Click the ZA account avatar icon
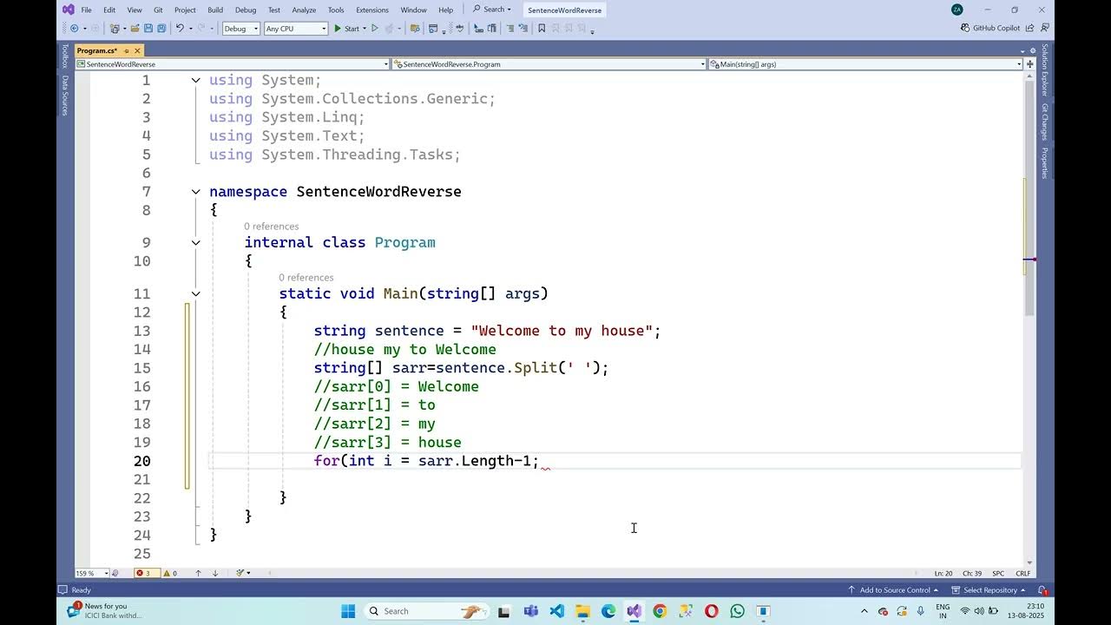 (957, 10)
